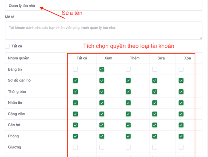Uncheck 'Xem' permission for Căn hộ
This screenshot has width=208, height=157.
102,125
